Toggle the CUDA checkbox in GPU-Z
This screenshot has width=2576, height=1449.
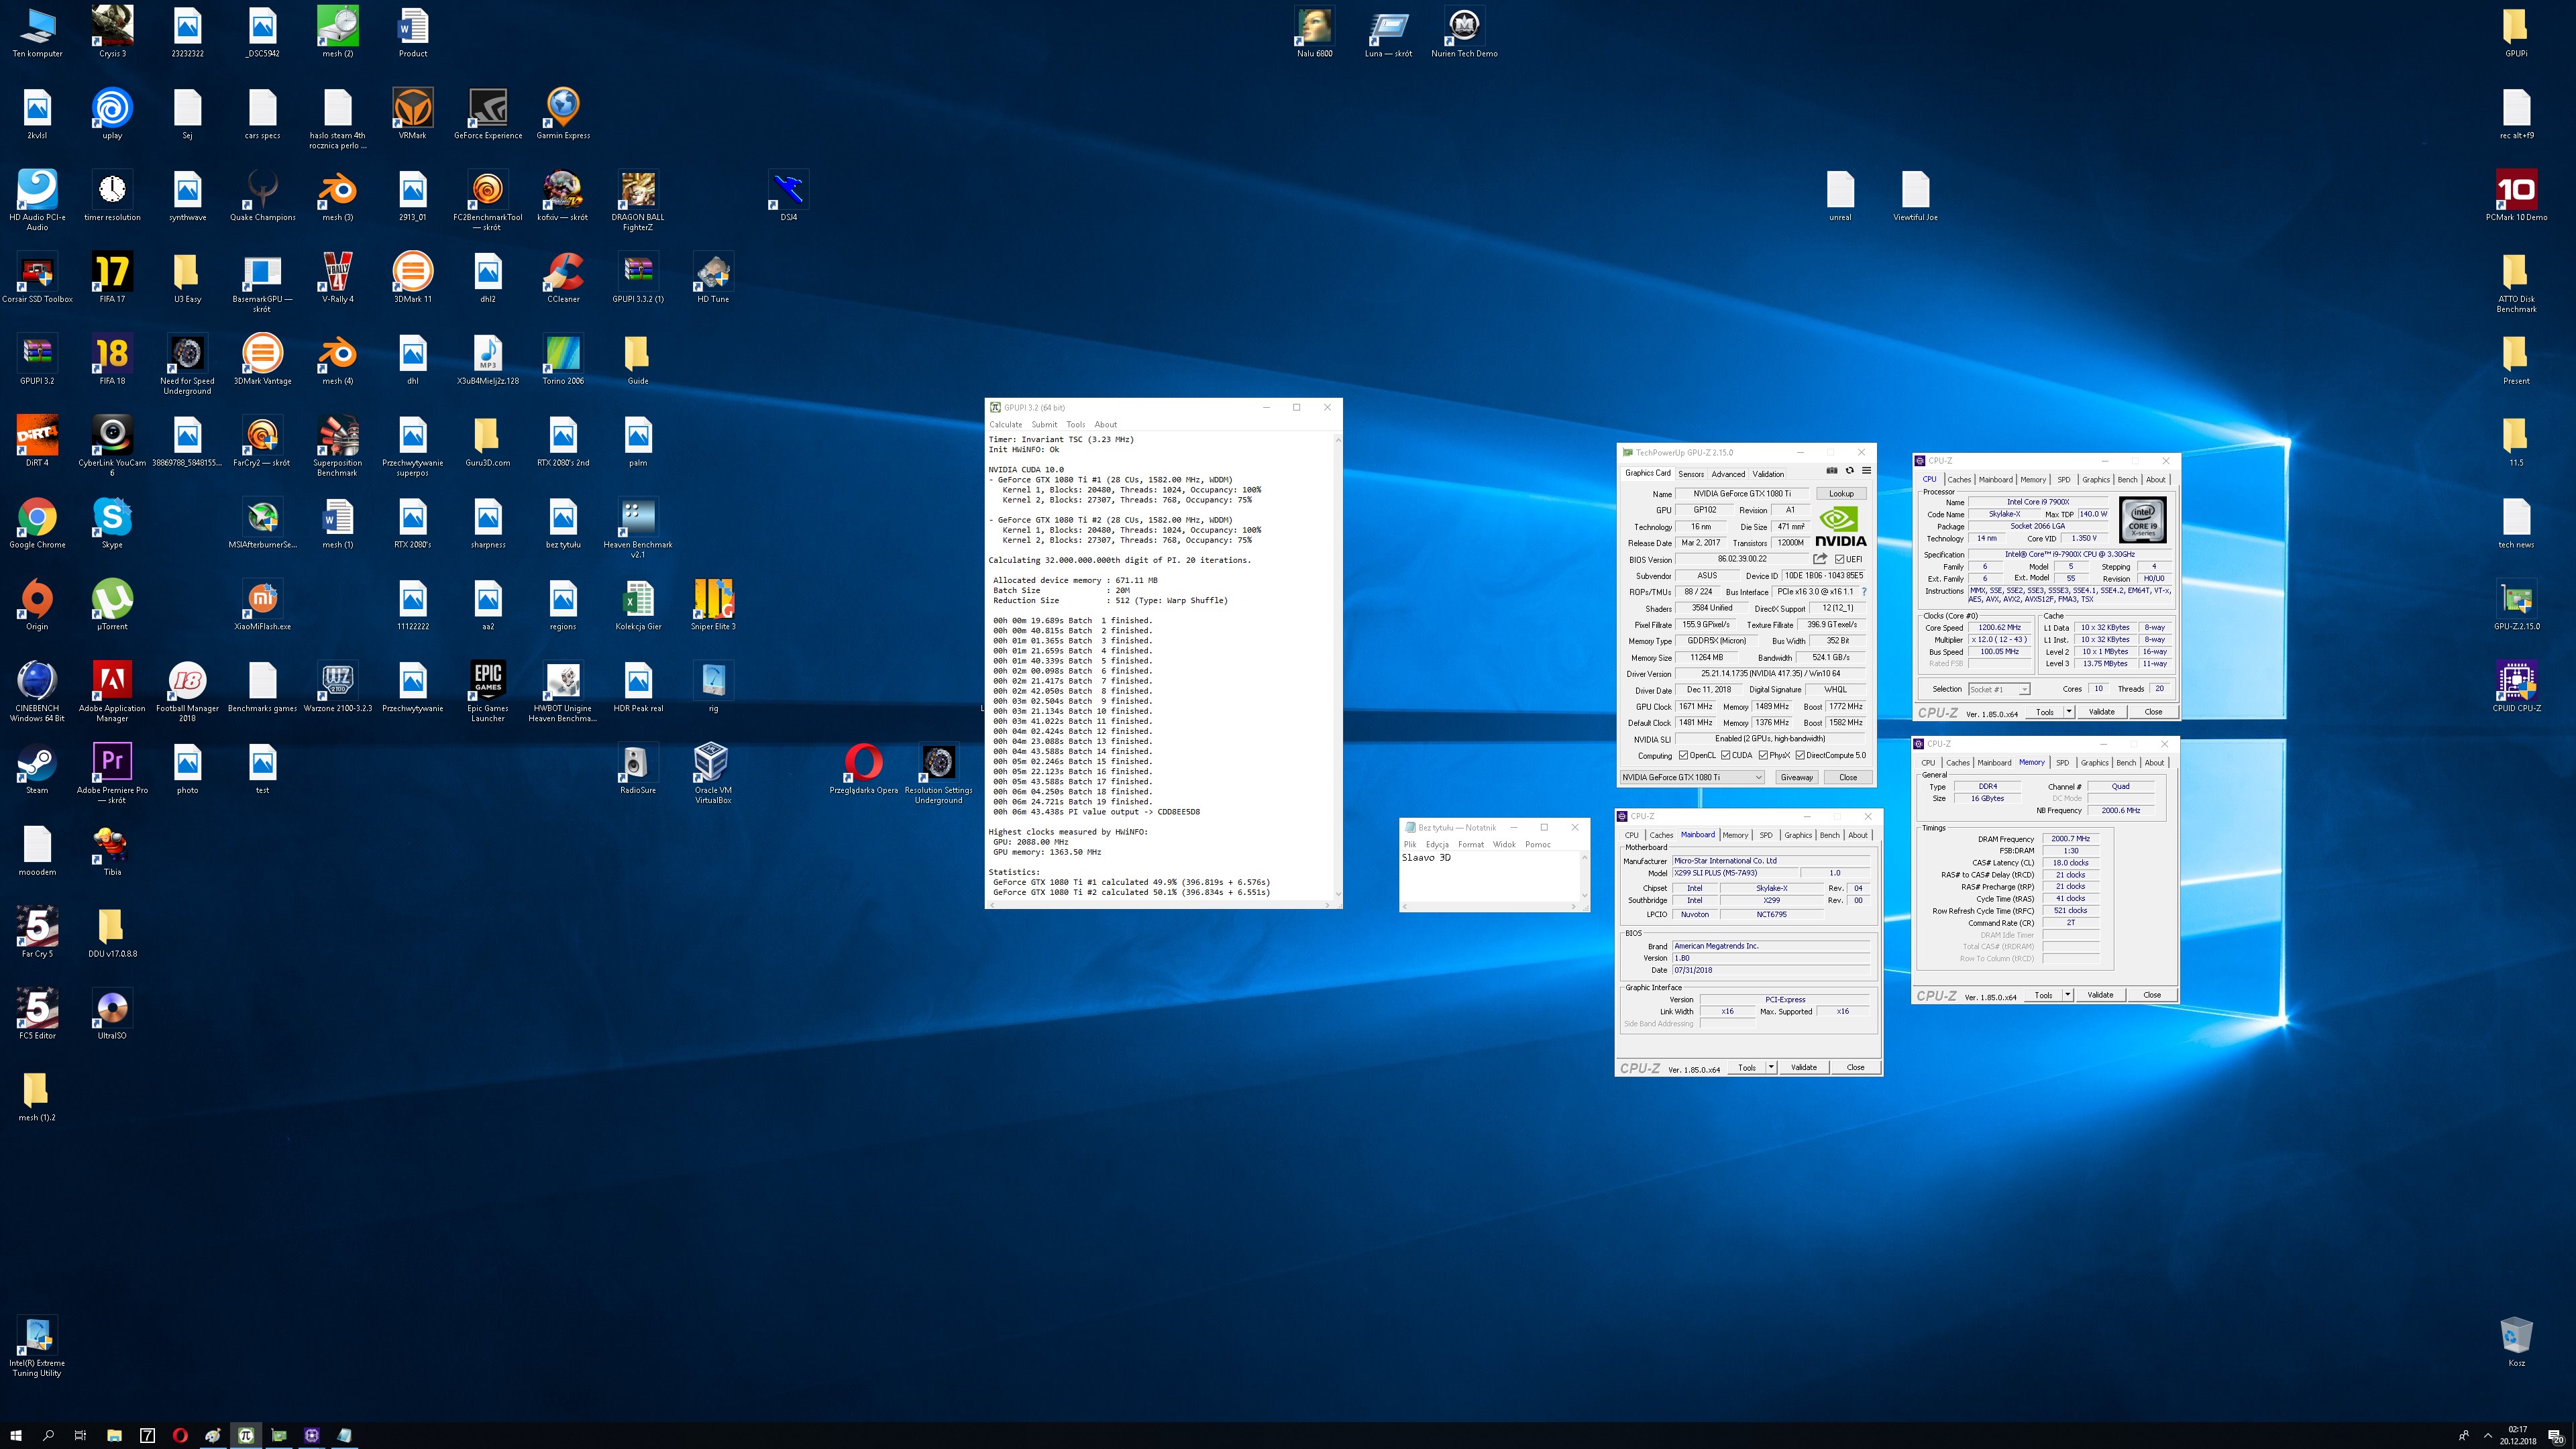point(1725,755)
